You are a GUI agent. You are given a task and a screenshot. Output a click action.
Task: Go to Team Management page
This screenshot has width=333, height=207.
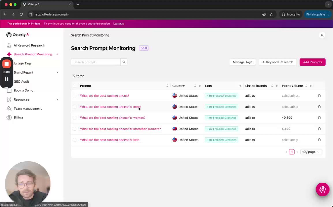[28, 109]
